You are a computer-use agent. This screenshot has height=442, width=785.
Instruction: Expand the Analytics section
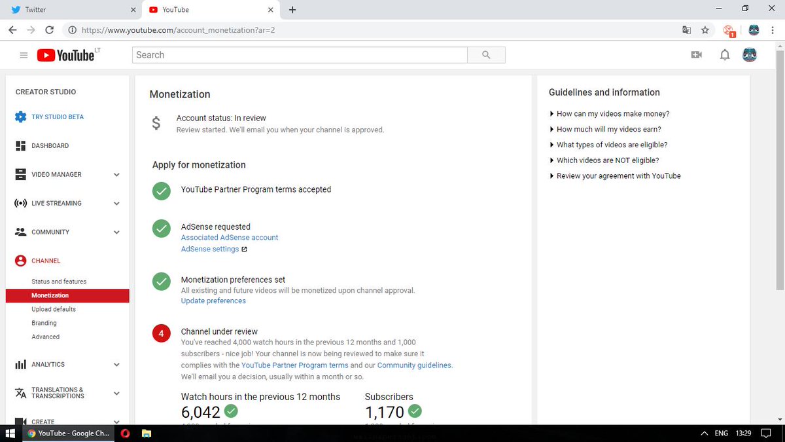(116, 365)
